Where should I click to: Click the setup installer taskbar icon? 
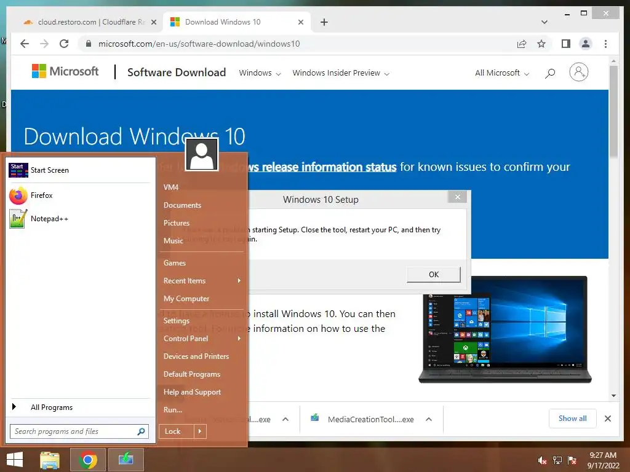tap(126, 460)
